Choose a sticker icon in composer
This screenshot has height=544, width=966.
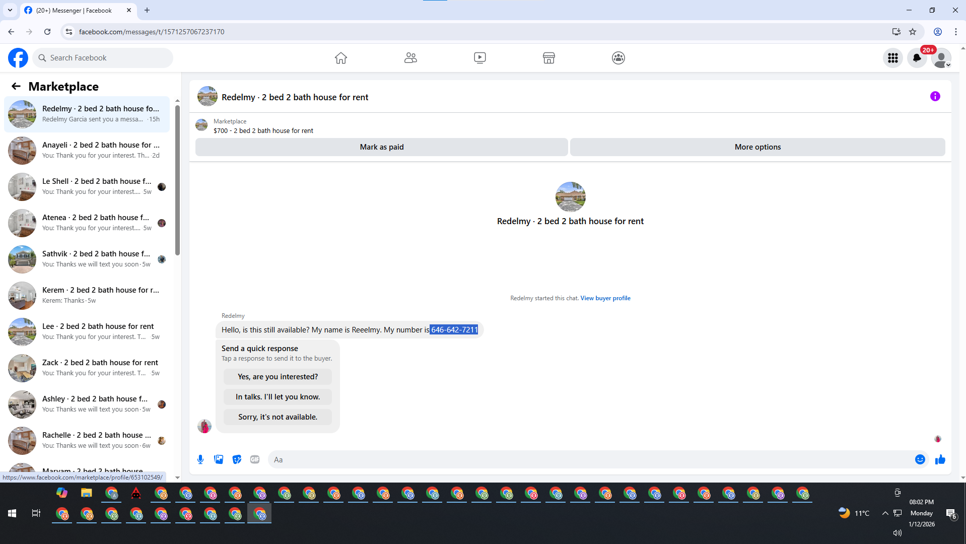[x=237, y=459]
